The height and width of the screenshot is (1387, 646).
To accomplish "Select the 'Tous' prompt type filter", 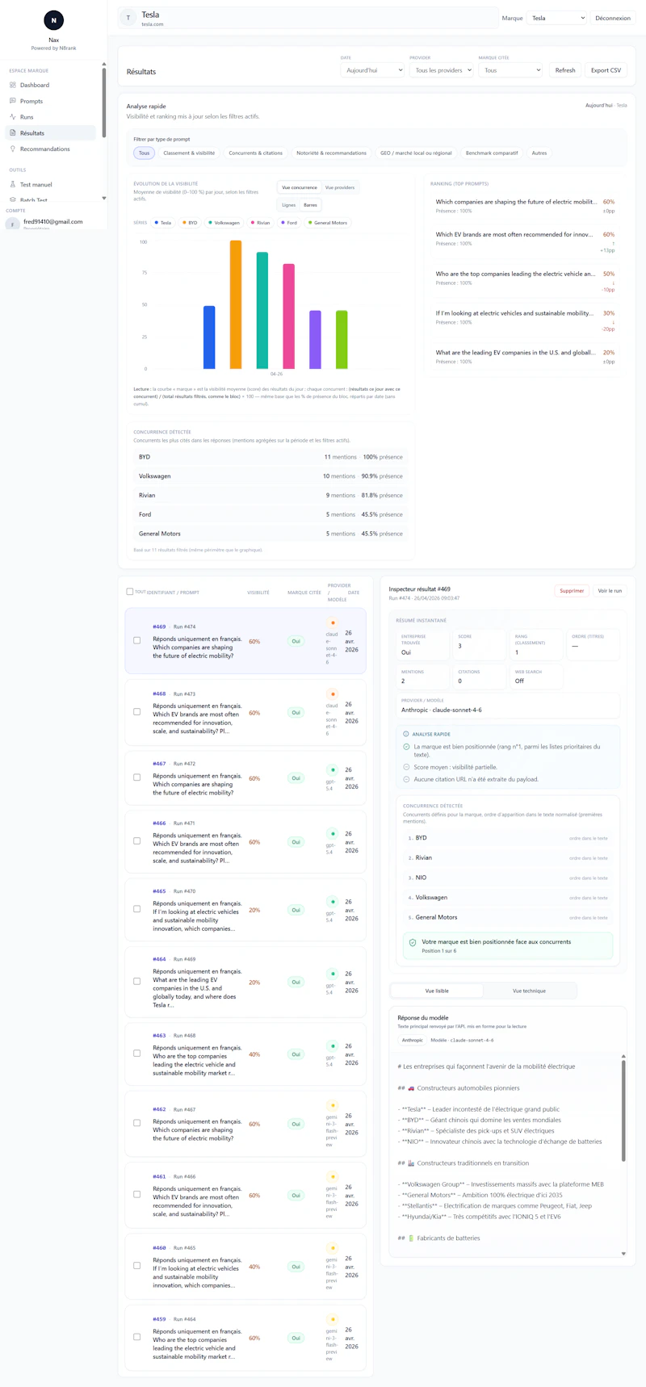I will [144, 153].
